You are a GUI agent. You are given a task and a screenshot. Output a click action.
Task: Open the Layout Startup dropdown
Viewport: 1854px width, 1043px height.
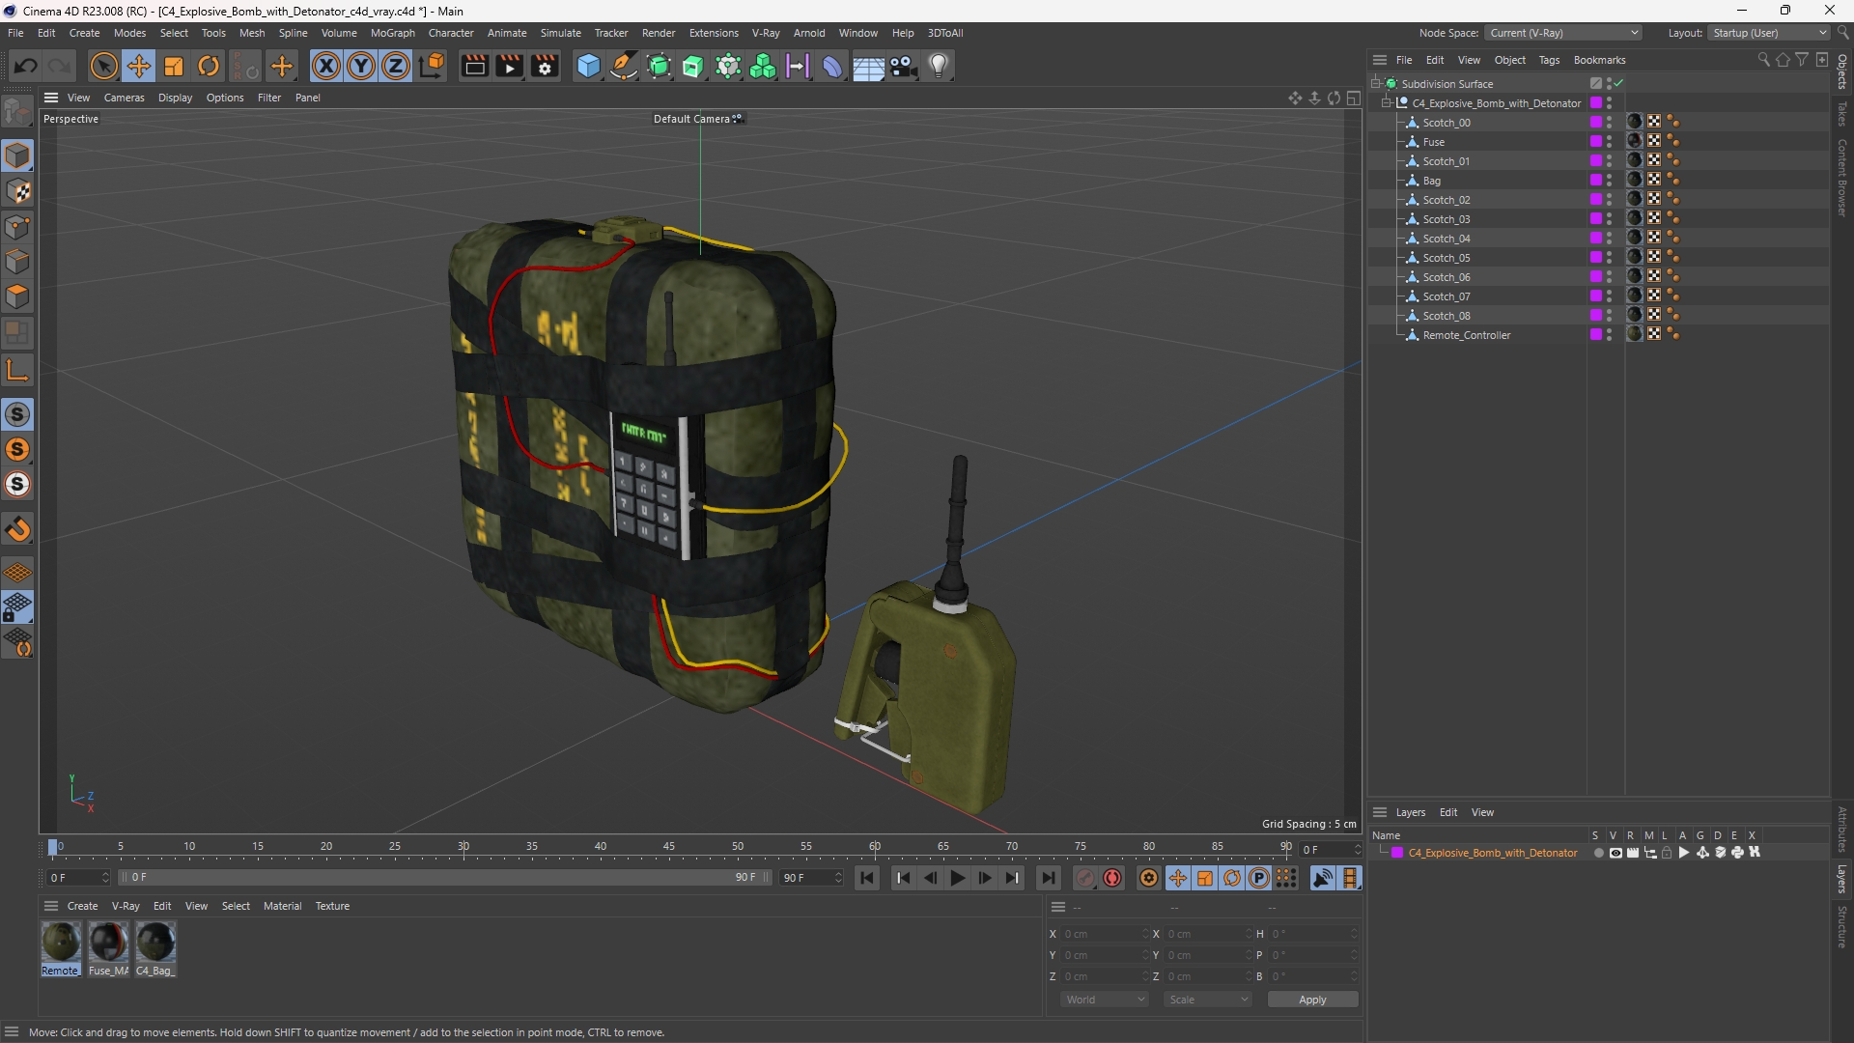(1769, 33)
